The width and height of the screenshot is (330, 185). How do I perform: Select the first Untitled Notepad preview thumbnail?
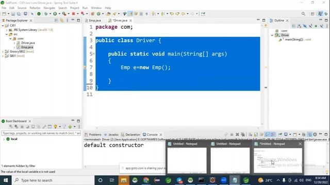187,160
